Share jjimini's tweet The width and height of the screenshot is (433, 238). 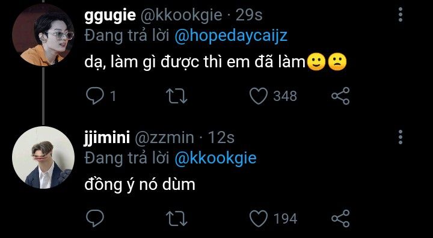(340, 219)
